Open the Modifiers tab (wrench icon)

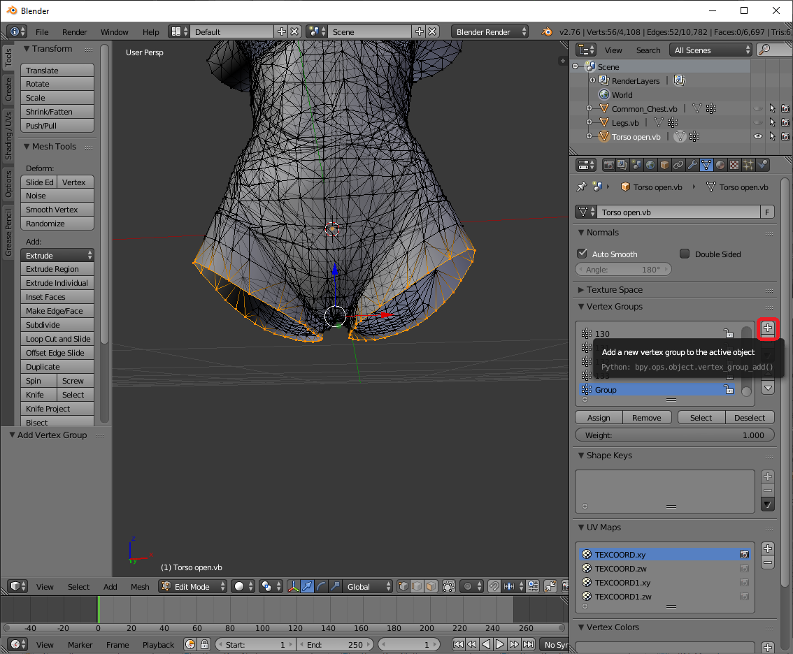692,165
